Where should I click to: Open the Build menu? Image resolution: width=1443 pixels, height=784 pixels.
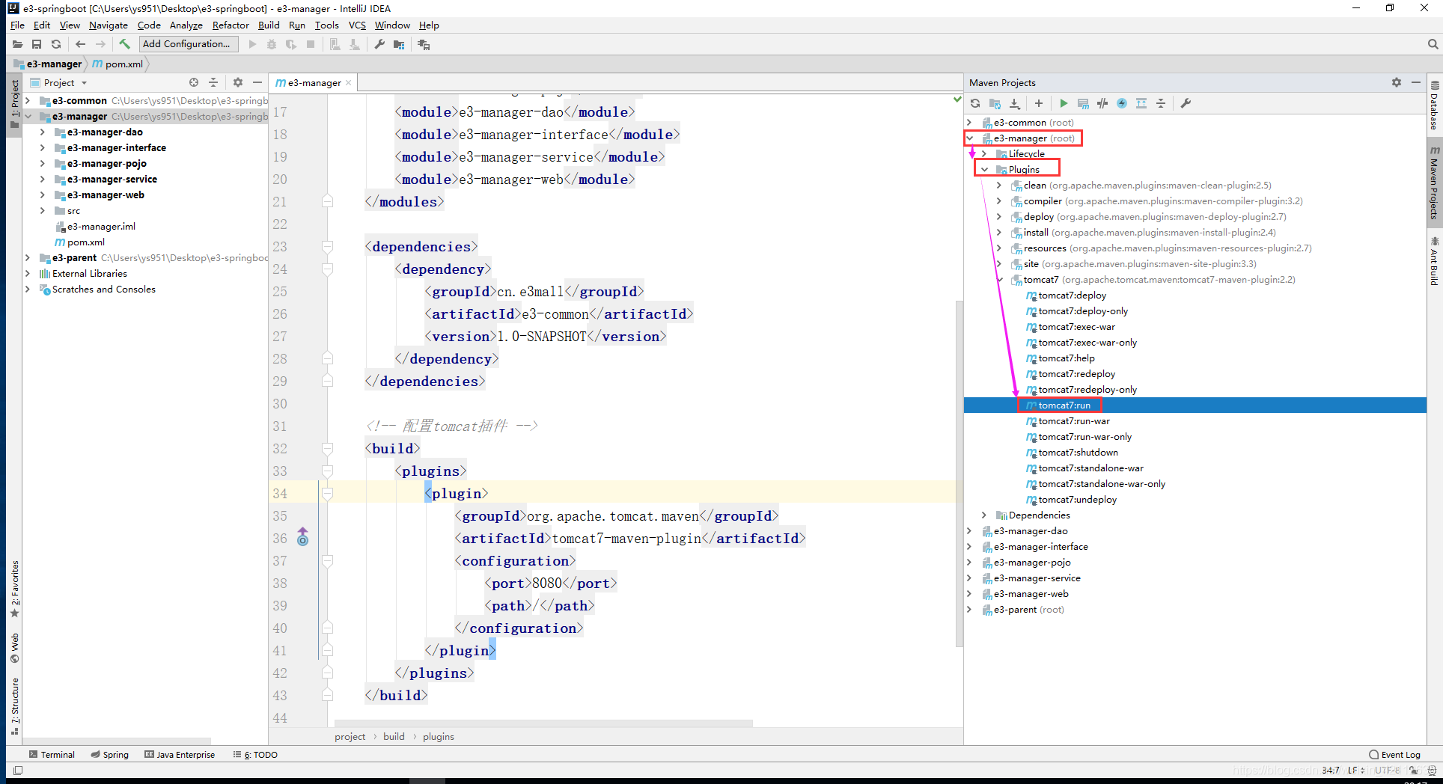[269, 25]
